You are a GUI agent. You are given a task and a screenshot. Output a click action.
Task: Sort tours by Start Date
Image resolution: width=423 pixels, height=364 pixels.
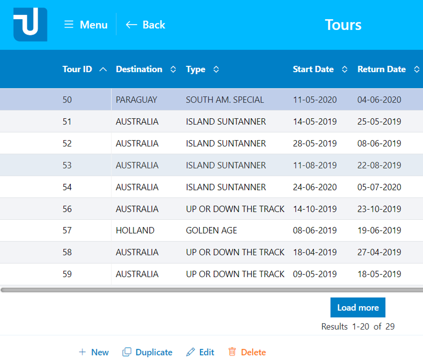pos(345,69)
